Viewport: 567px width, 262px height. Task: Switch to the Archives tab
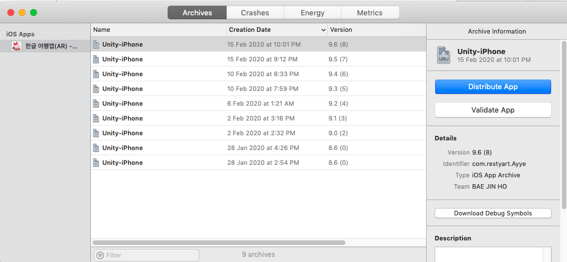pyautogui.click(x=197, y=13)
